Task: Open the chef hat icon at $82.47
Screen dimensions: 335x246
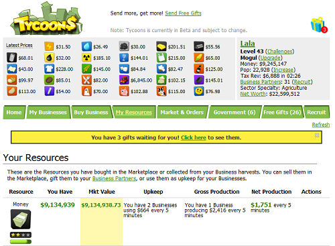Action: pyautogui.click(x=161, y=69)
